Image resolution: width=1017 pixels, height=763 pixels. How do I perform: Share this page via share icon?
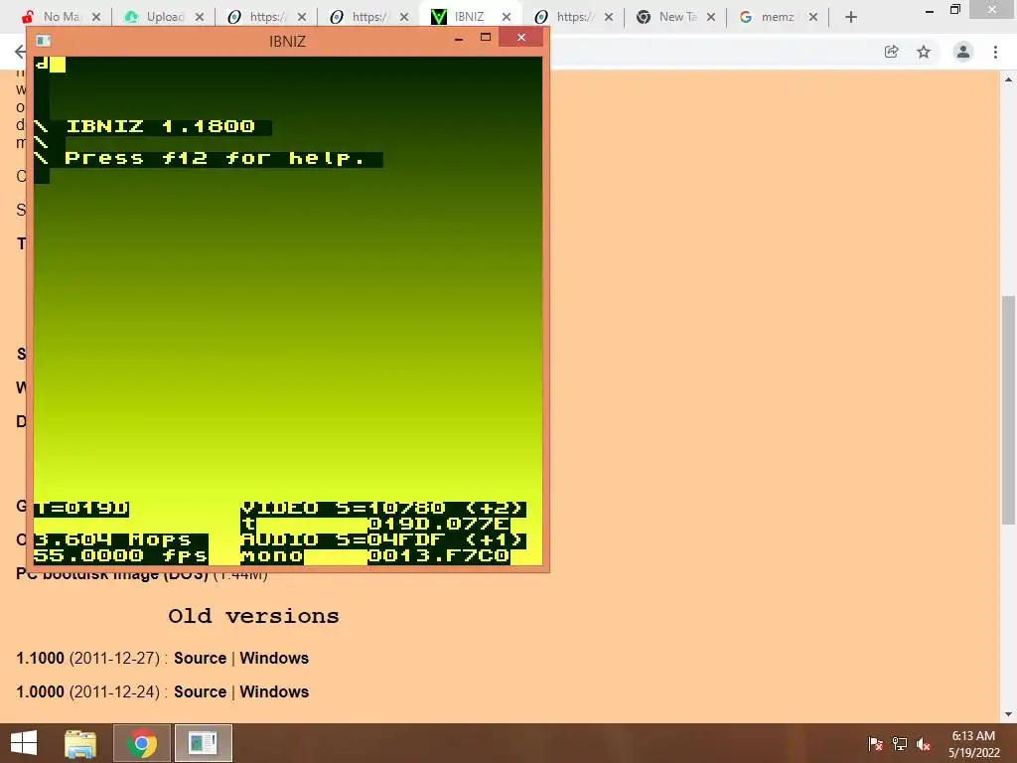tap(891, 52)
